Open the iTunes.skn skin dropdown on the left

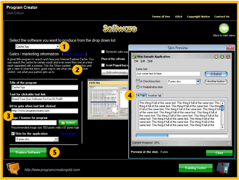pos(56,139)
